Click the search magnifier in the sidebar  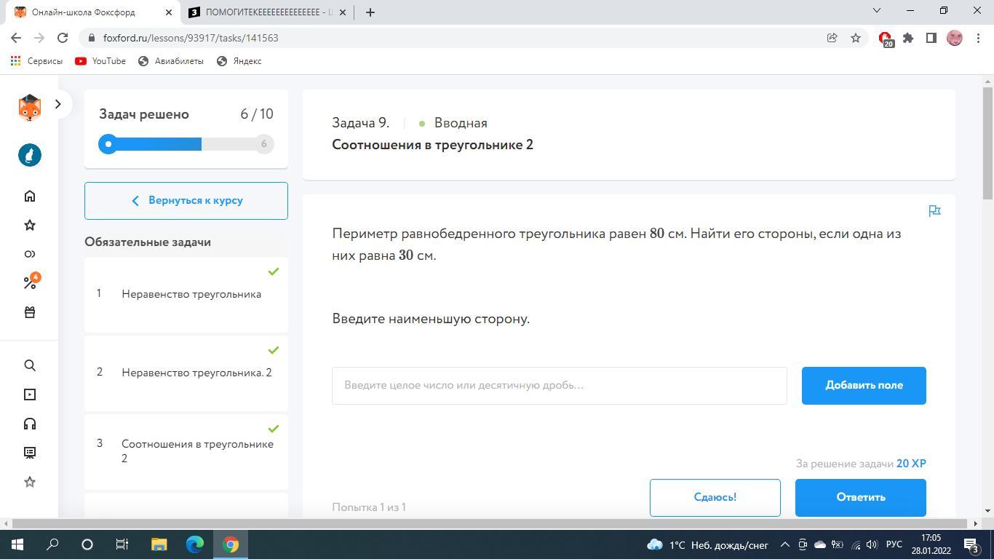click(30, 365)
